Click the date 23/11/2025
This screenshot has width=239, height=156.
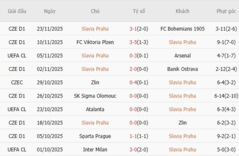50,29
